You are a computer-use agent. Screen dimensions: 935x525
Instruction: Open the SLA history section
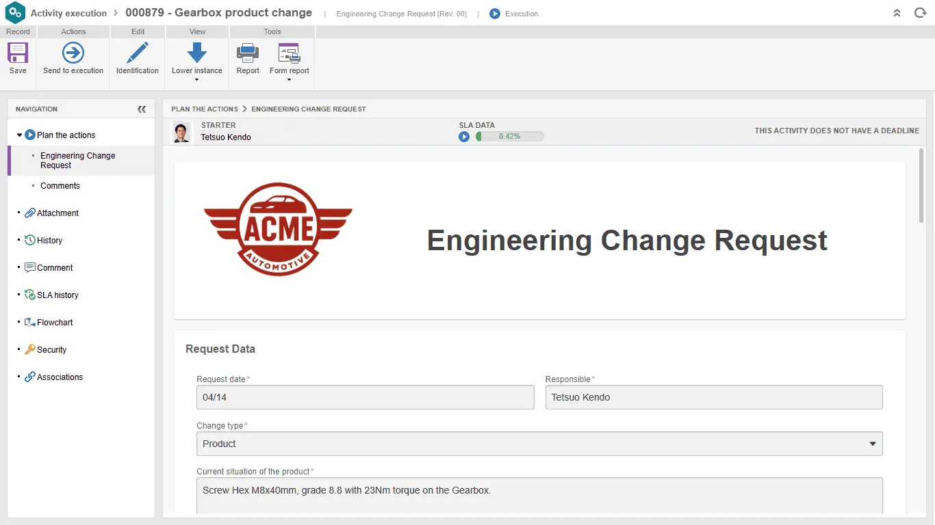pos(57,295)
